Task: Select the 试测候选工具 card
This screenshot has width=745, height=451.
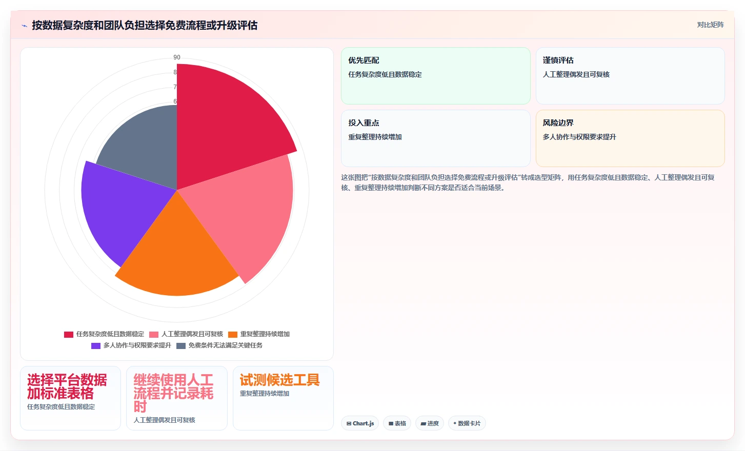Action: pos(283,398)
